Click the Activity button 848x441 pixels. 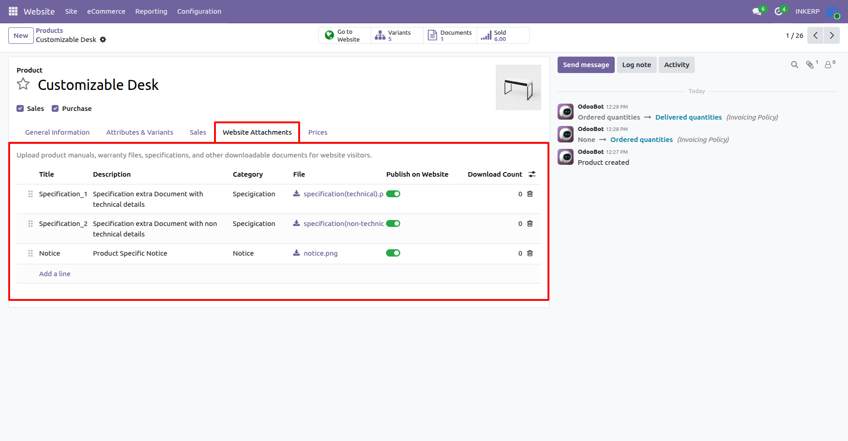coord(677,65)
